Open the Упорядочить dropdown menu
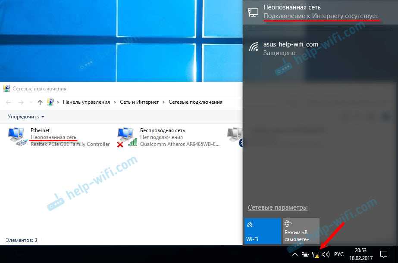 [x=26, y=117]
